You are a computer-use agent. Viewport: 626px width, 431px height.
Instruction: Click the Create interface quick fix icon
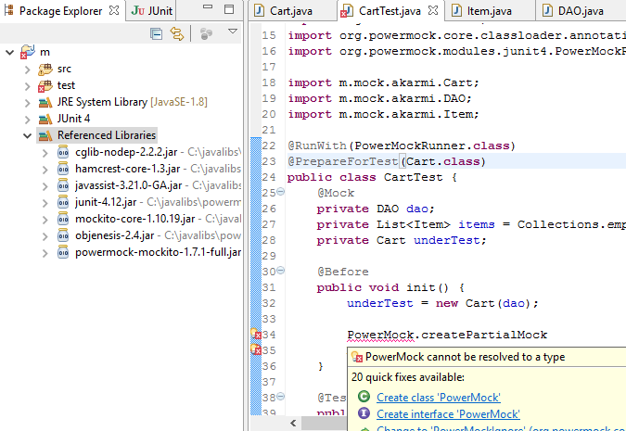click(364, 413)
